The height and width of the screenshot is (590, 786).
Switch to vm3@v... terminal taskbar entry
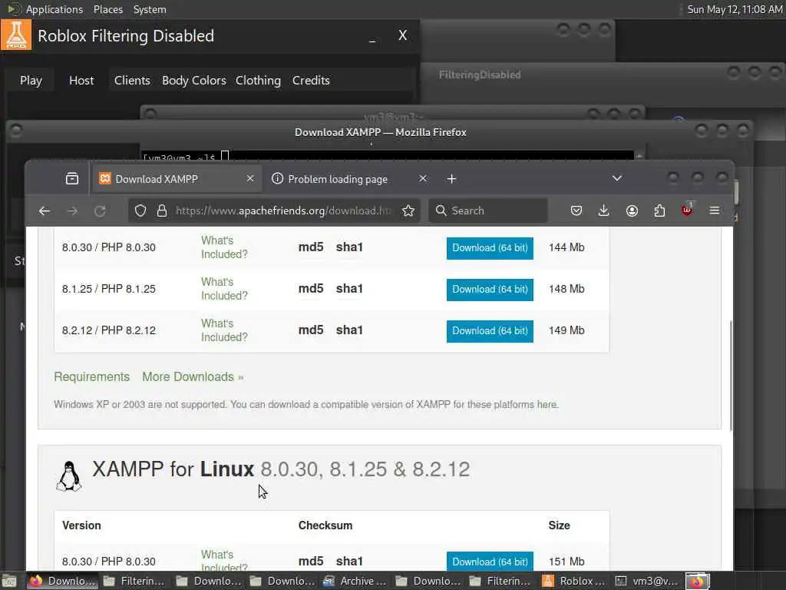point(647,581)
